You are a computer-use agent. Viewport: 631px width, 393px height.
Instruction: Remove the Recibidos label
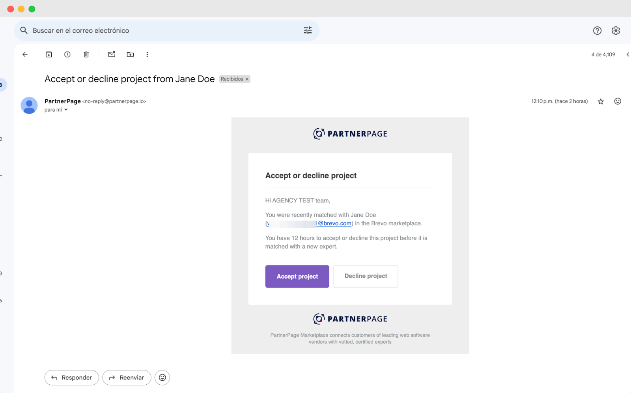[247, 79]
